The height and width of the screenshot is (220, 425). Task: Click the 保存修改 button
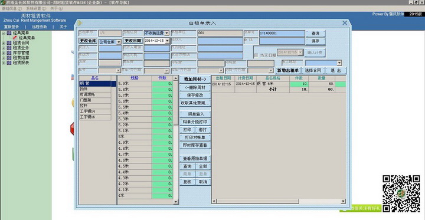point(195,96)
